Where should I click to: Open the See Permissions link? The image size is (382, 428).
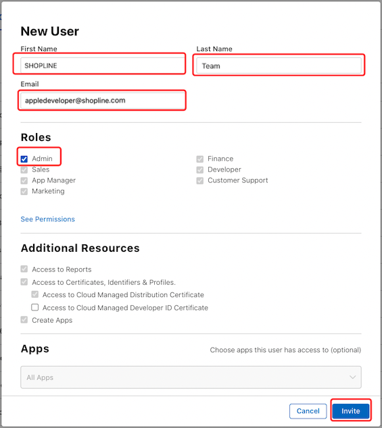point(48,219)
